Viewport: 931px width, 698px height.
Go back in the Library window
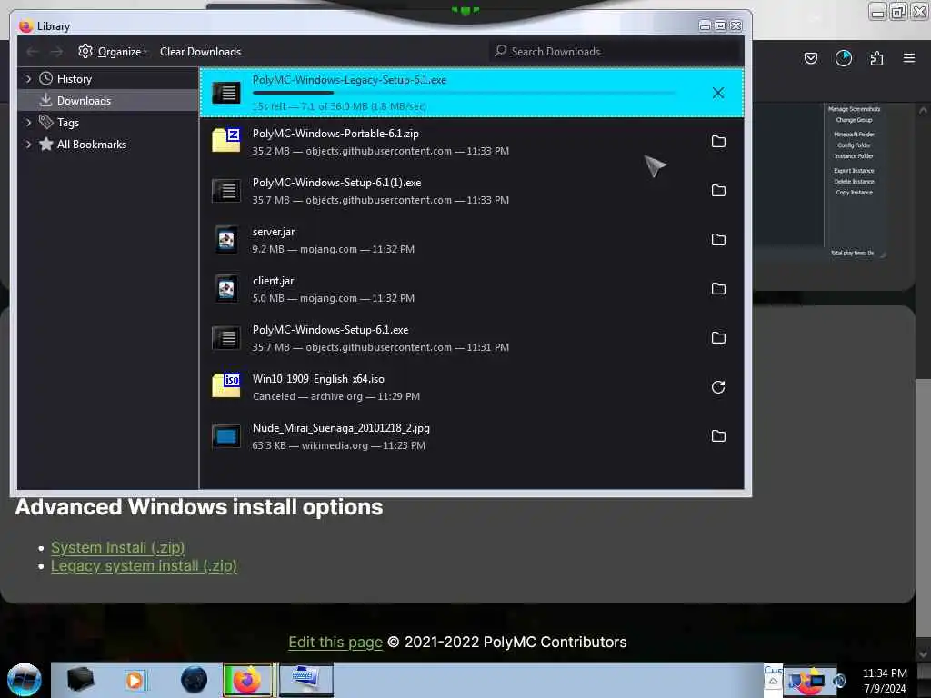(33, 52)
